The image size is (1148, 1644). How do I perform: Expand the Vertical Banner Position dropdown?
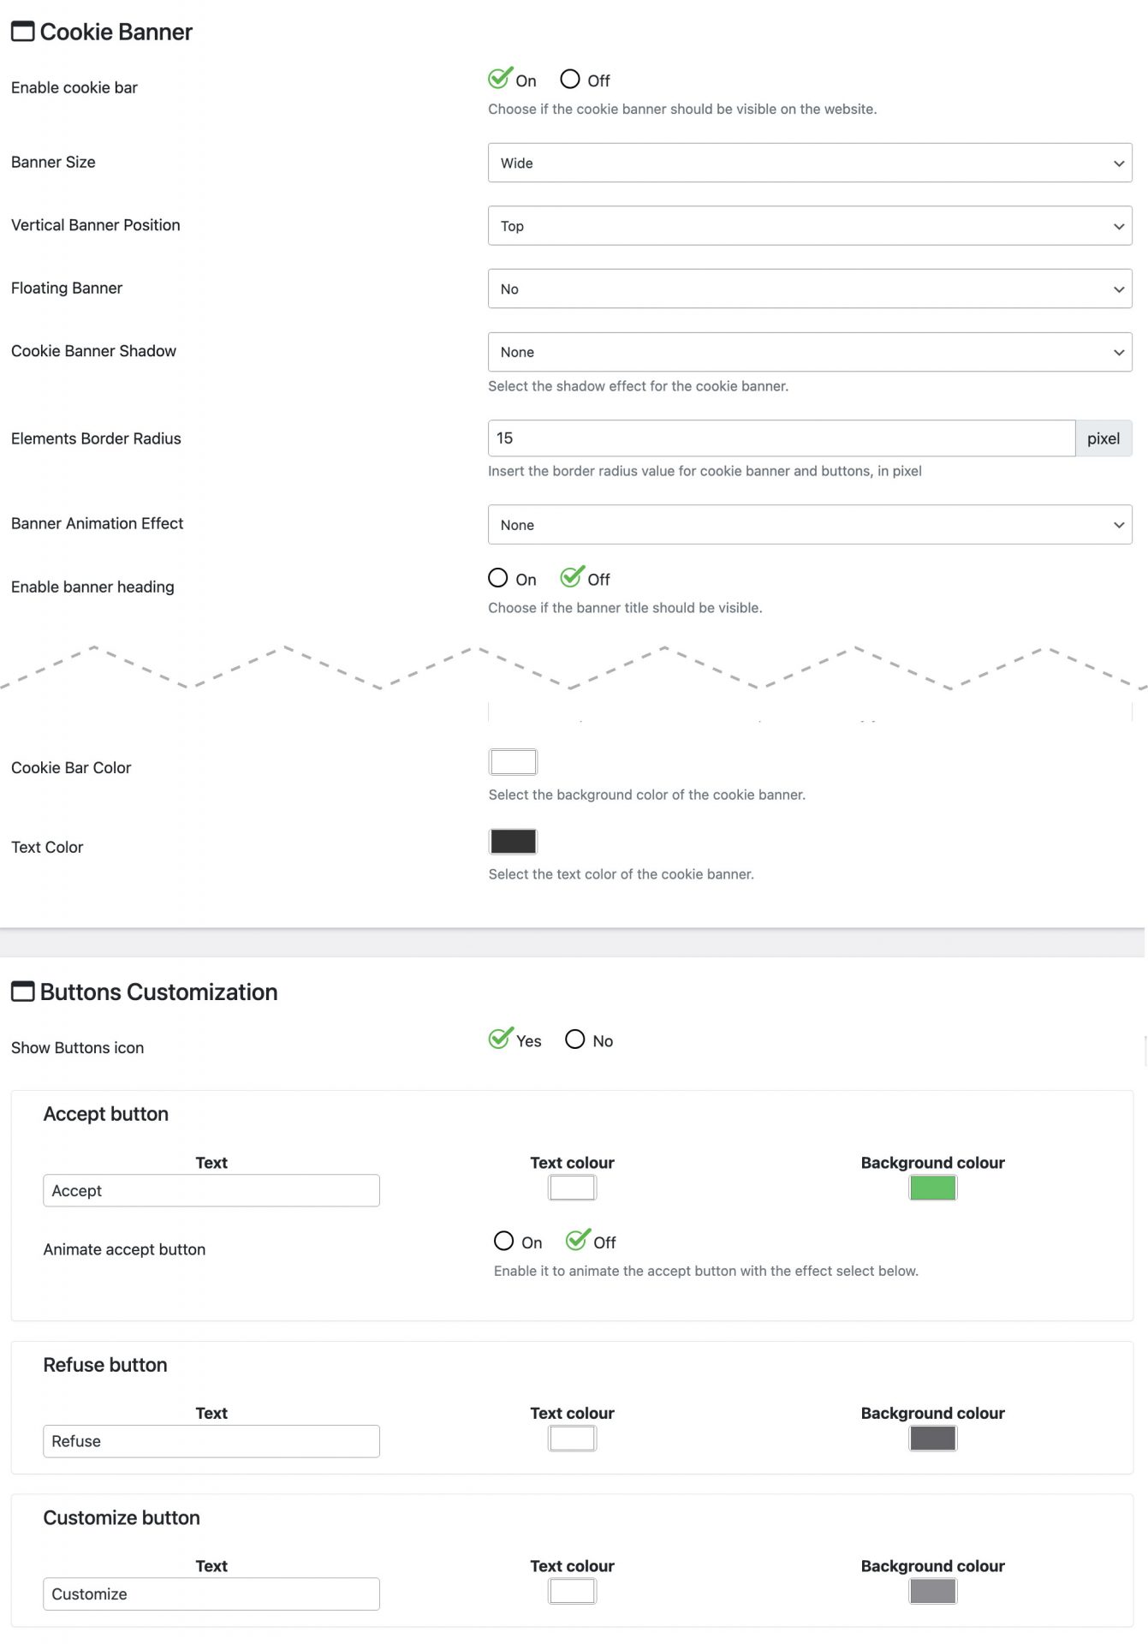809,226
